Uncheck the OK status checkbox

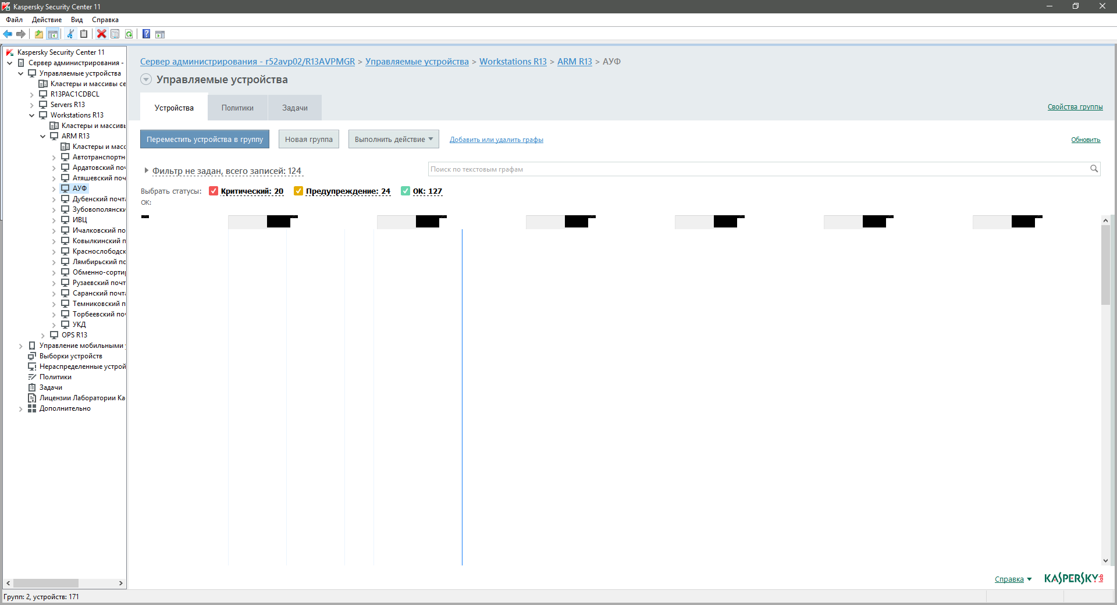(405, 191)
